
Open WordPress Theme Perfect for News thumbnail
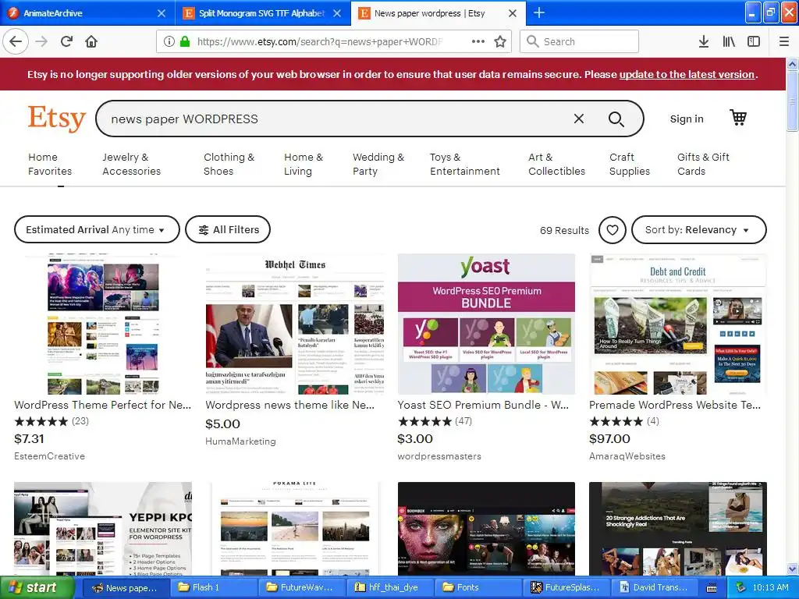click(103, 324)
